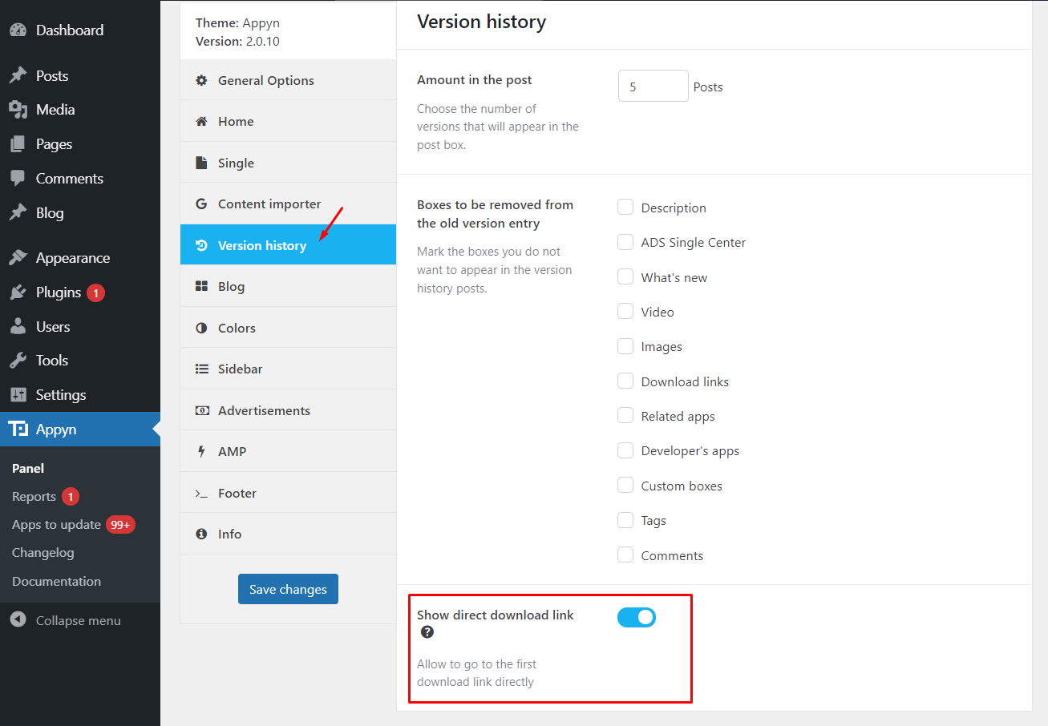The height and width of the screenshot is (726, 1048).
Task: Open the Advertisements tab
Action: [288, 410]
